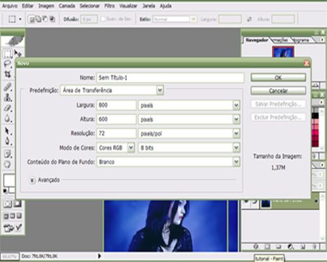The height and width of the screenshot is (262, 327).
Task: Select the Crop tool
Action: point(7,74)
